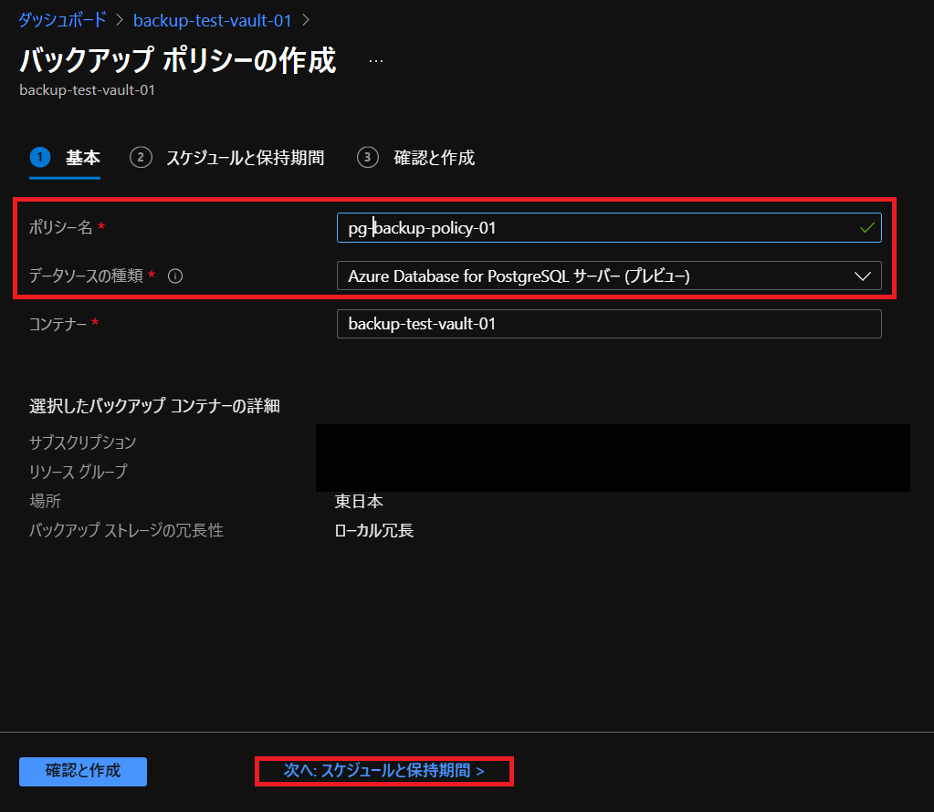Click the 確認と作成 button
The image size is (934, 812).
[x=83, y=772]
